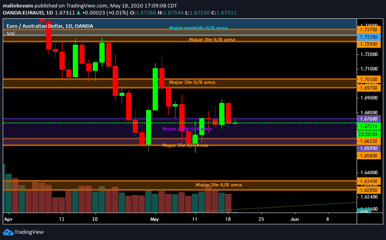Select Major 3hr S/R area label beside 1.63450
386x240 pixels.
(218, 185)
